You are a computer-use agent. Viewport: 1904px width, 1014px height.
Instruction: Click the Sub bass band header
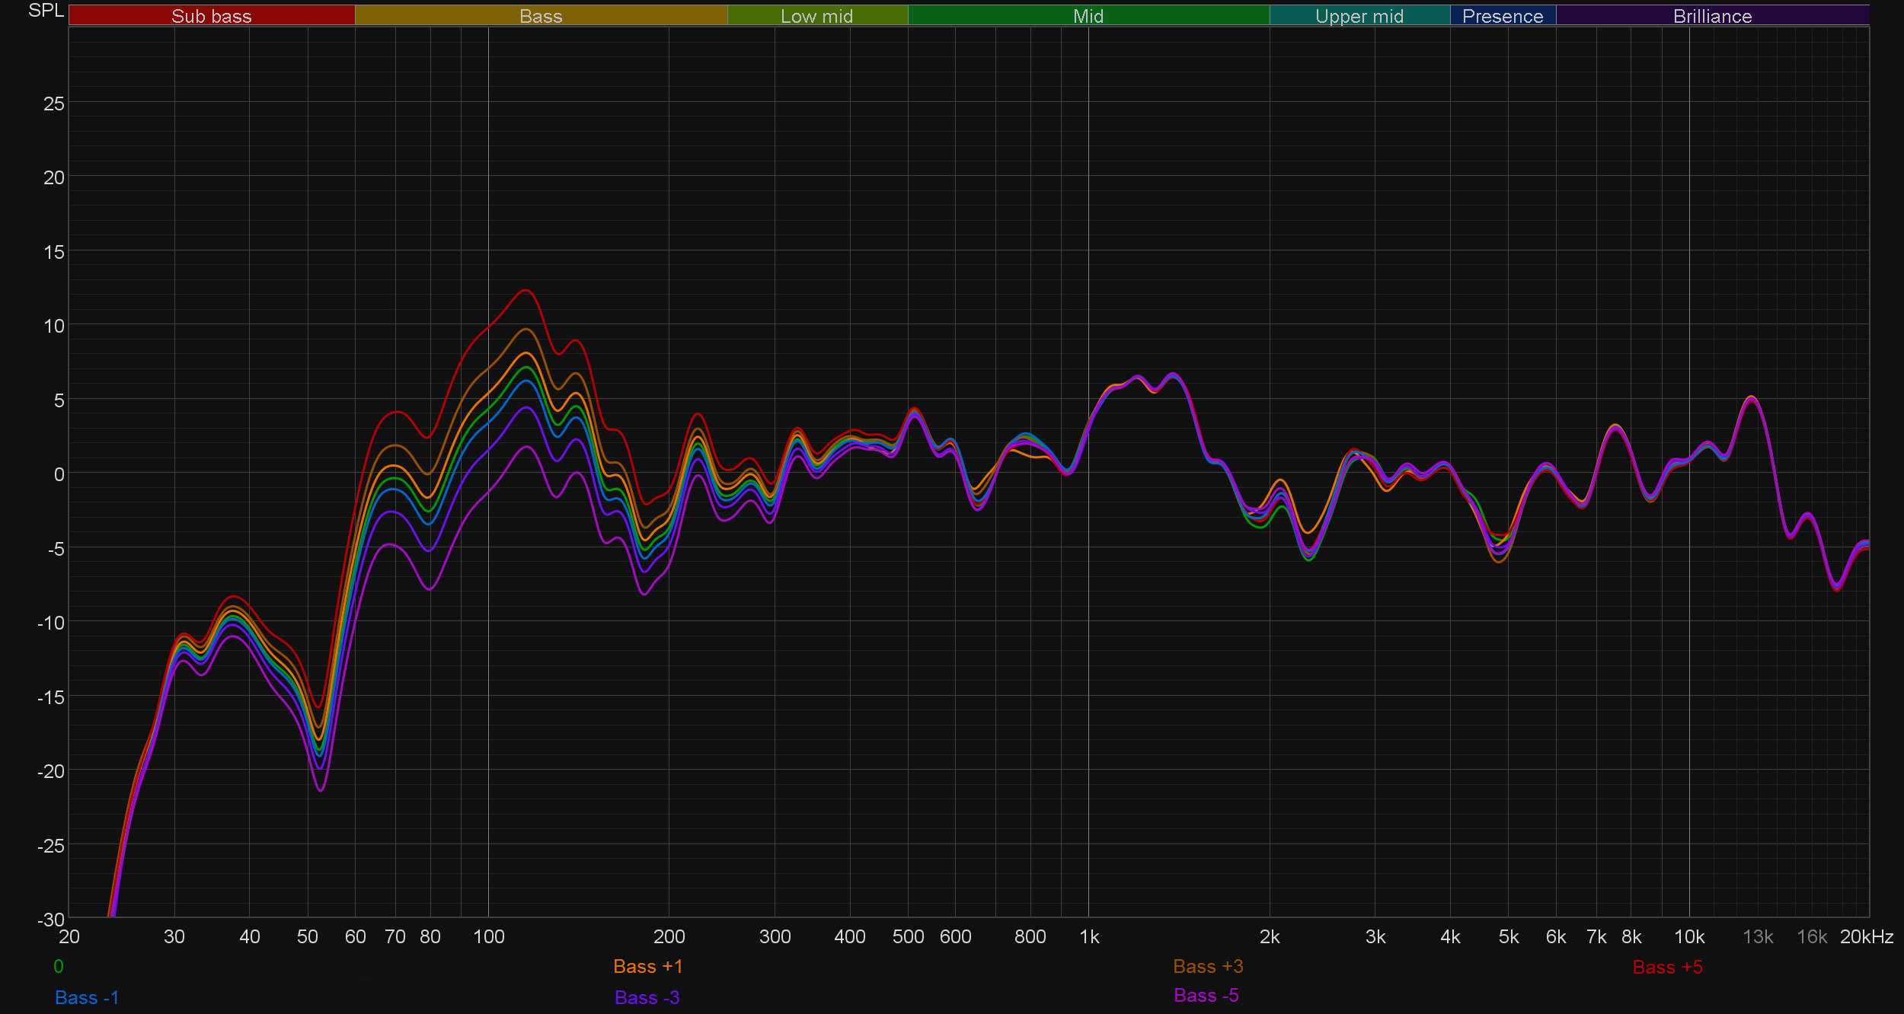tap(211, 16)
